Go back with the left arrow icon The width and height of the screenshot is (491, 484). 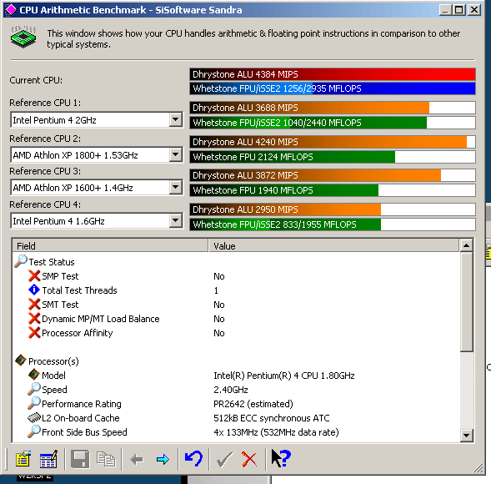(x=137, y=460)
